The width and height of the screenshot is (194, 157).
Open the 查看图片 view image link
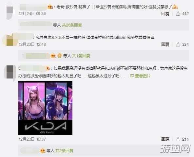(143, 76)
